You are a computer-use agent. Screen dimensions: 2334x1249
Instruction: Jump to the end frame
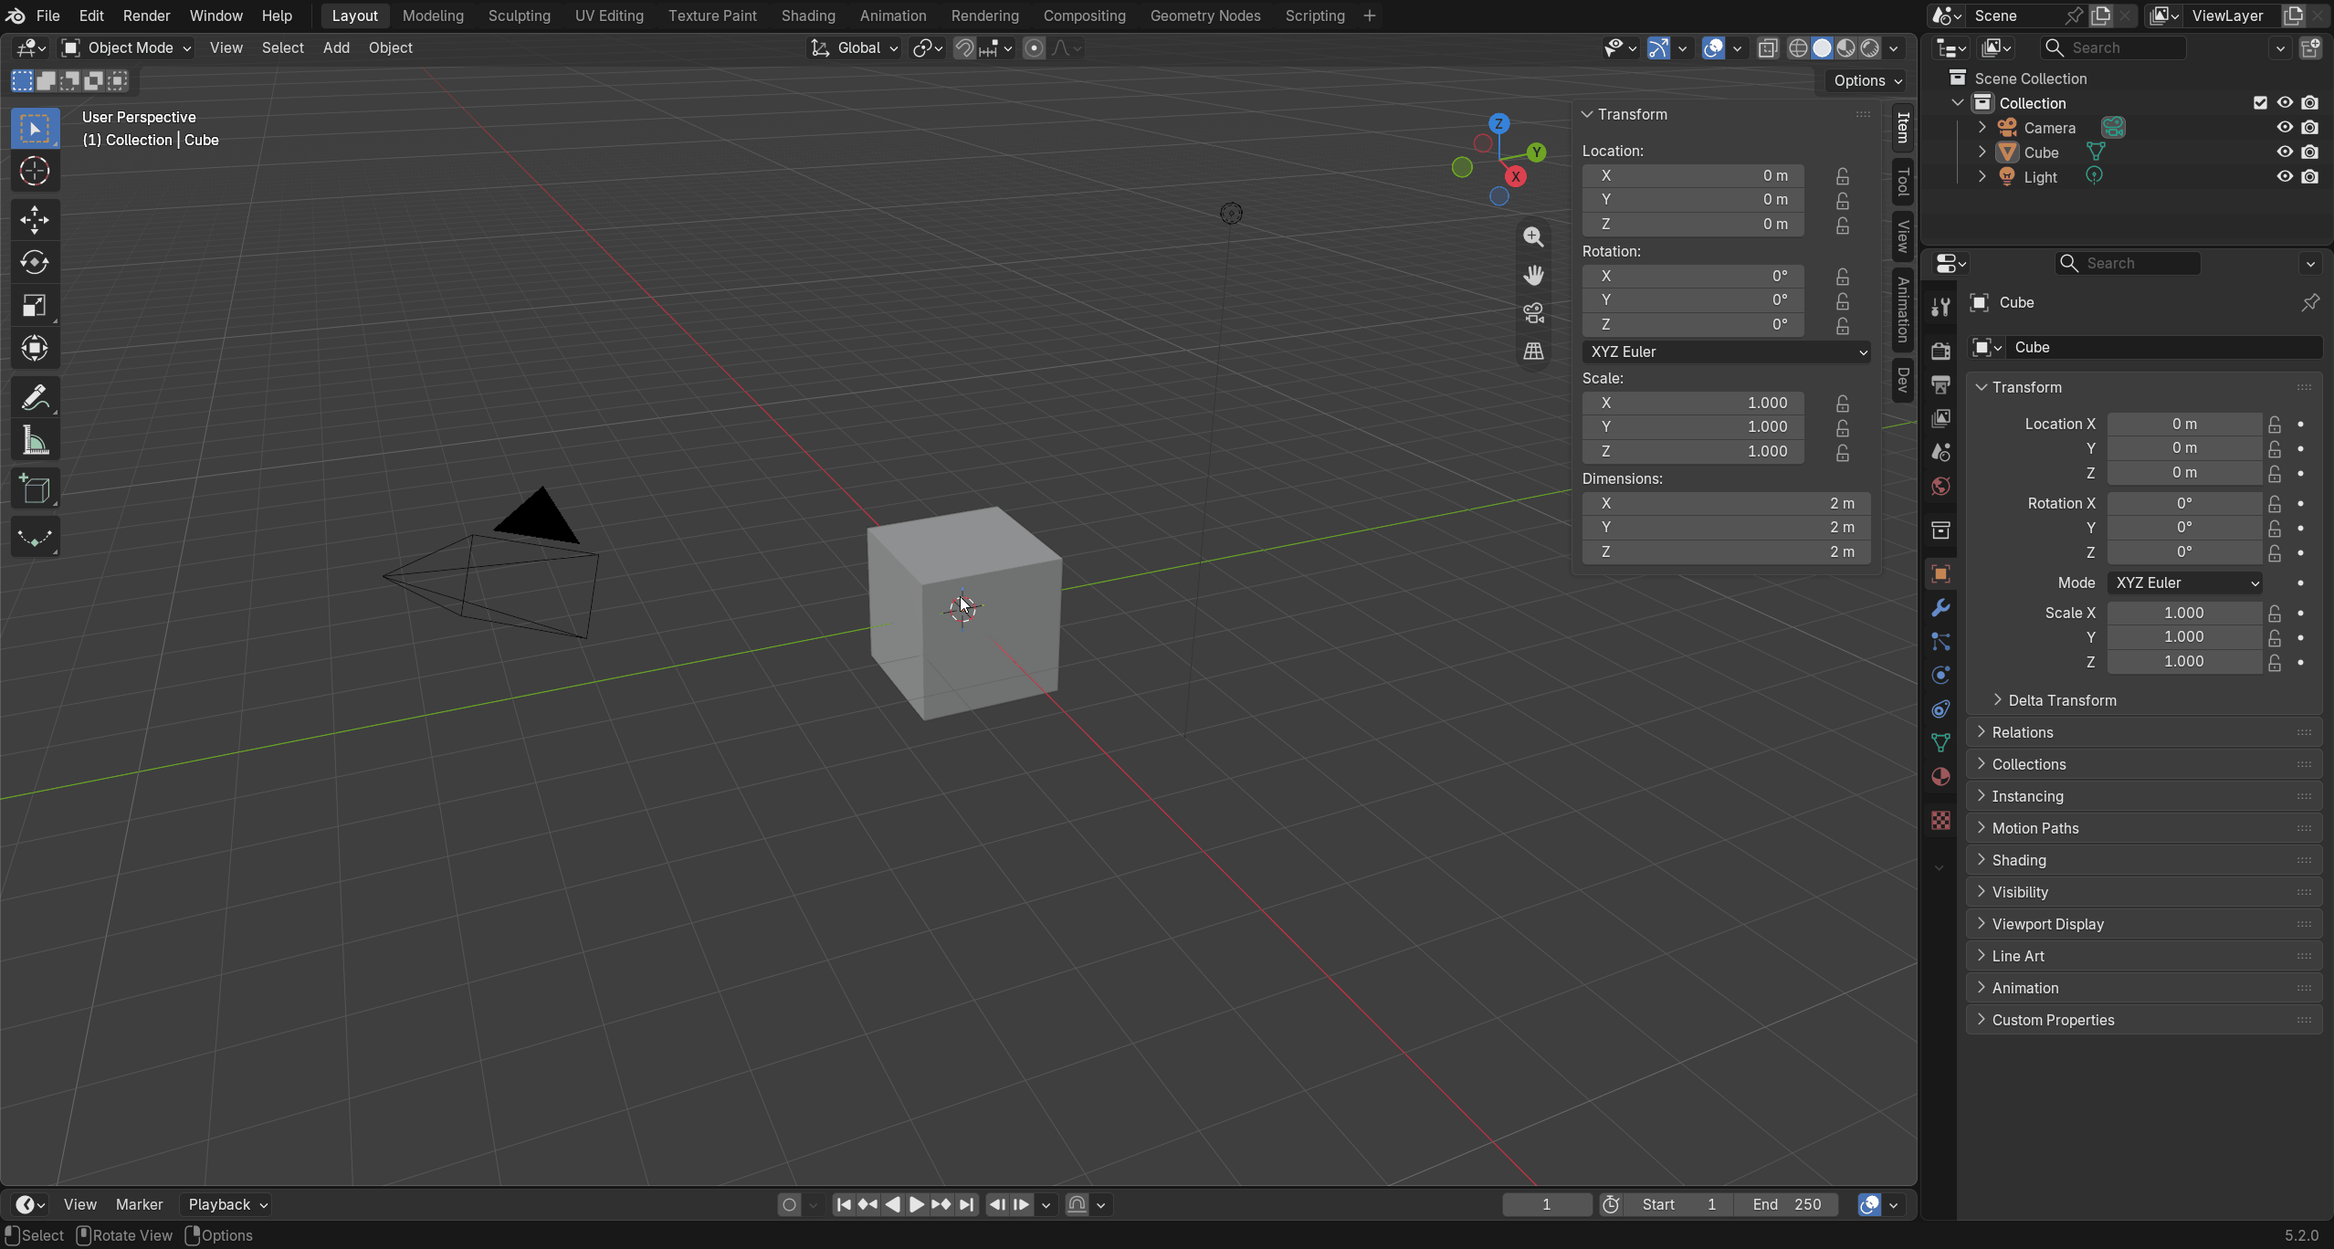pyautogui.click(x=966, y=1204)
